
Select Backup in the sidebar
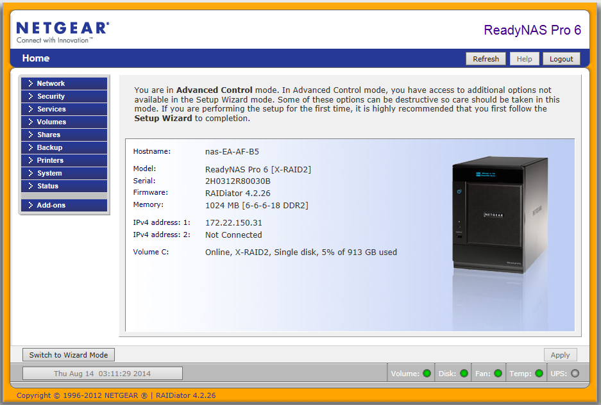64,147
